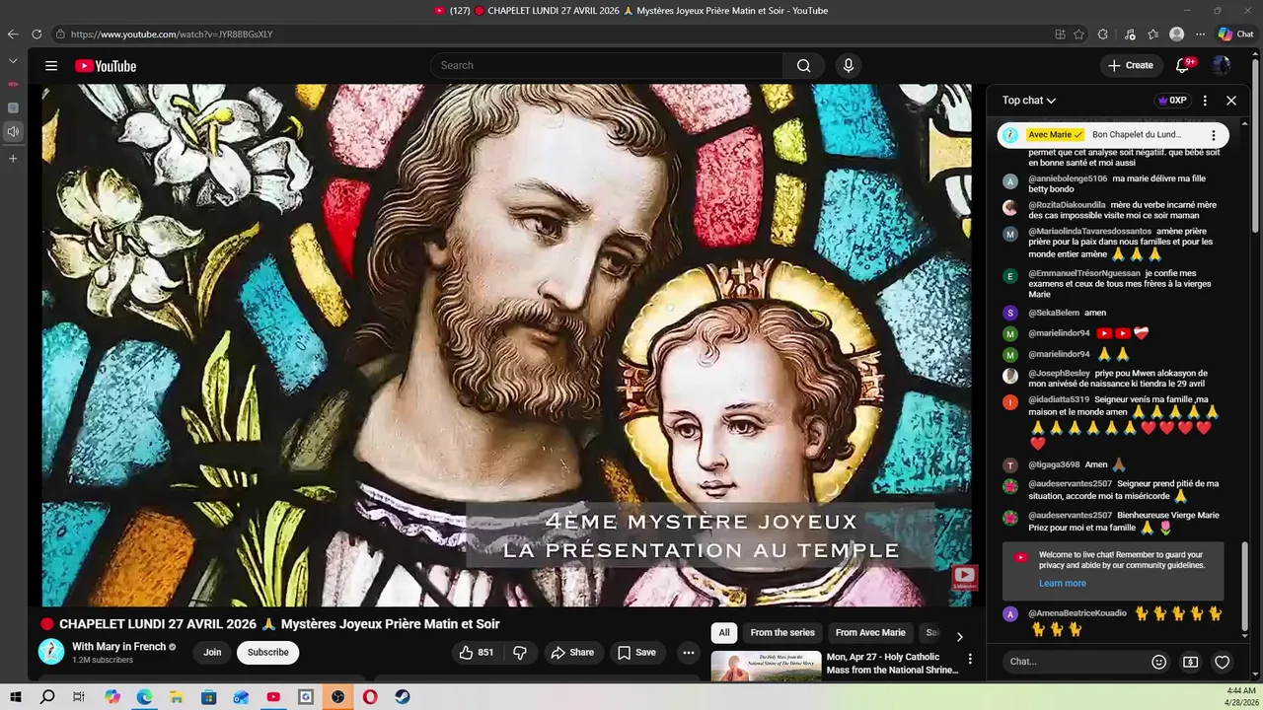Open the Windows Start menu
The height and width of the screenshot is (710, 1263).
point(16,697)
